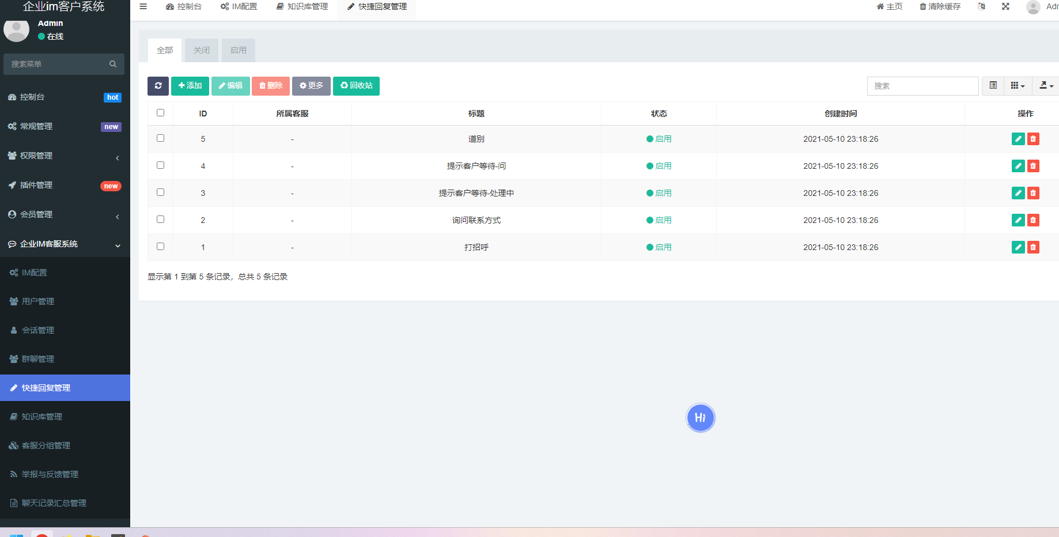Switch to the 关闭 filter tab
Viewport: 1059px width, 537px height.
[202, 51]
